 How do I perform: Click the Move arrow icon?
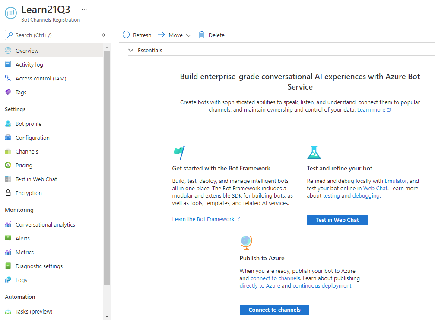click(162, 35)
